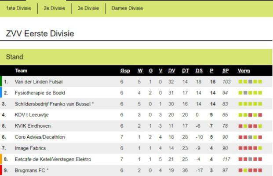Click the first red form square for KVIK Eindhoven

pos(240,126)
